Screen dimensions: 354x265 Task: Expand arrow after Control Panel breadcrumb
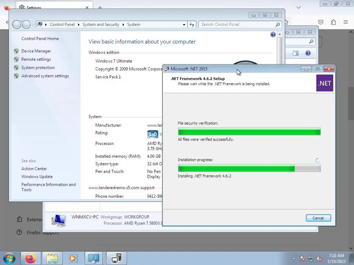(x=78, y=24)
